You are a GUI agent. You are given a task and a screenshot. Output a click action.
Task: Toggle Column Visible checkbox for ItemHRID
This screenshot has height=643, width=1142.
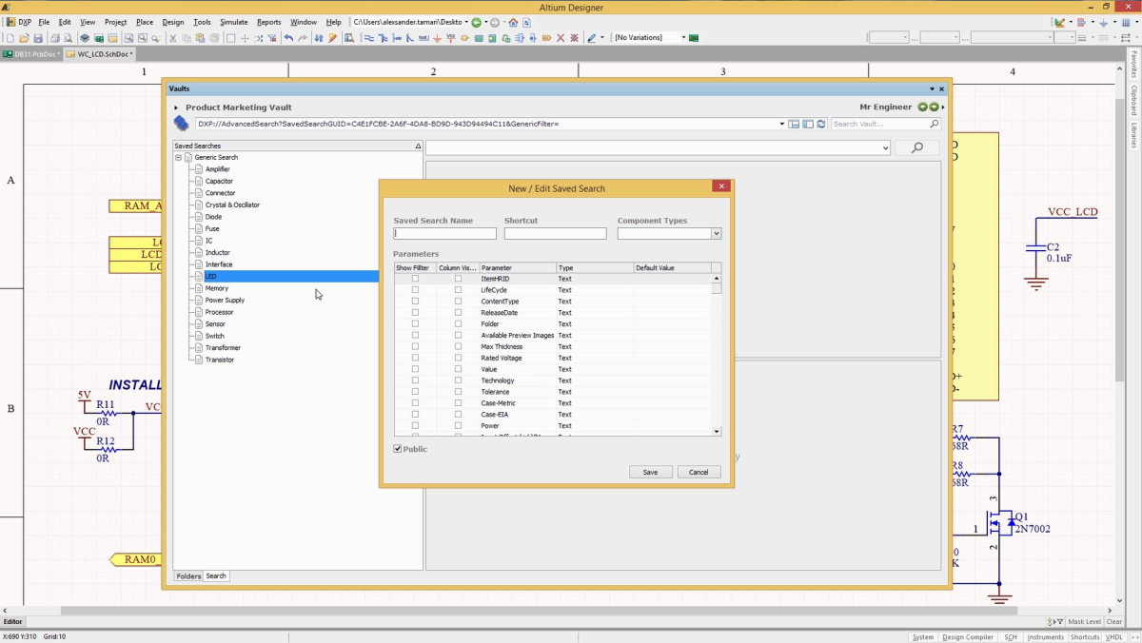tap(458, 279)
